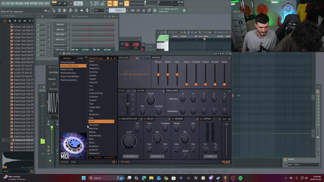Open the TAGS button in FLEX
Screen dimensions: 324x182
pos(73,162)
